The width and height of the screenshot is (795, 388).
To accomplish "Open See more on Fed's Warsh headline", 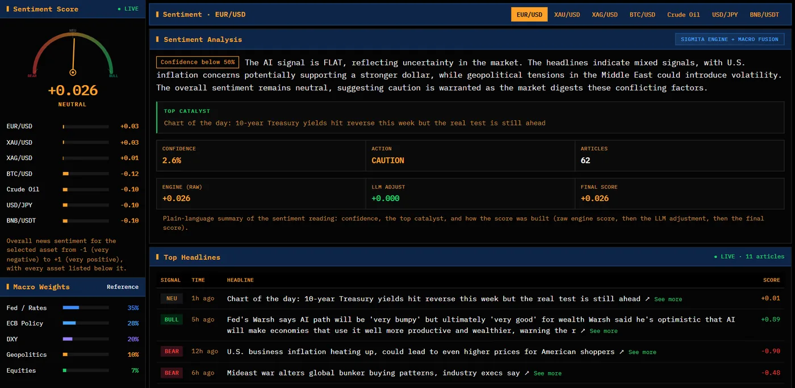I will click(603, 331).
